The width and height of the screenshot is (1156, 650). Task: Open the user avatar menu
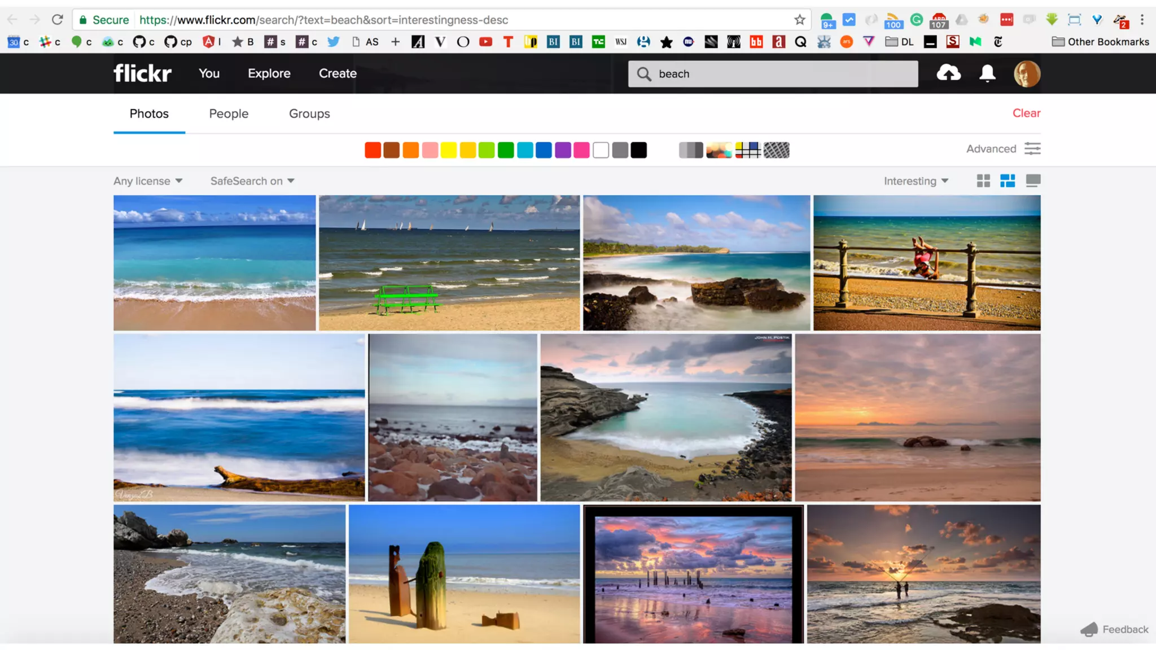coord(1026,74)
